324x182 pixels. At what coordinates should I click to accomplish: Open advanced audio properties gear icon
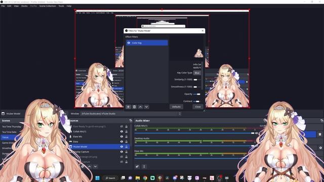(x=137, y=166)
